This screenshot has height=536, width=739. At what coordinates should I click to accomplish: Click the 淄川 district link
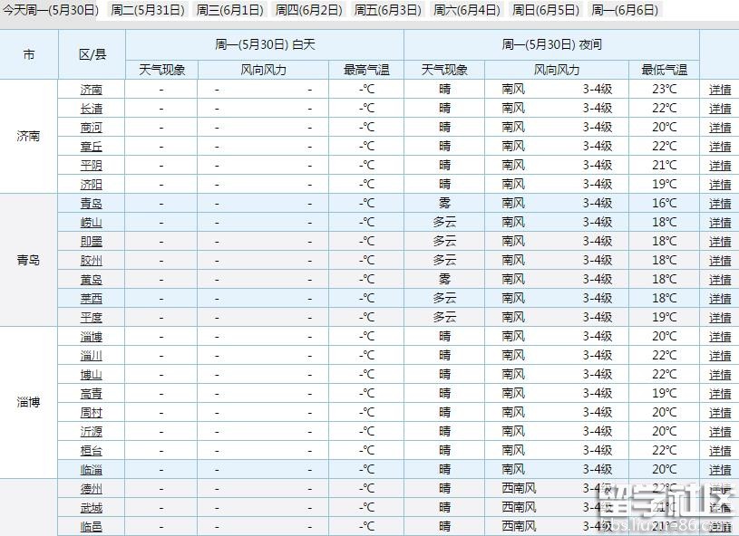(92, 355)
